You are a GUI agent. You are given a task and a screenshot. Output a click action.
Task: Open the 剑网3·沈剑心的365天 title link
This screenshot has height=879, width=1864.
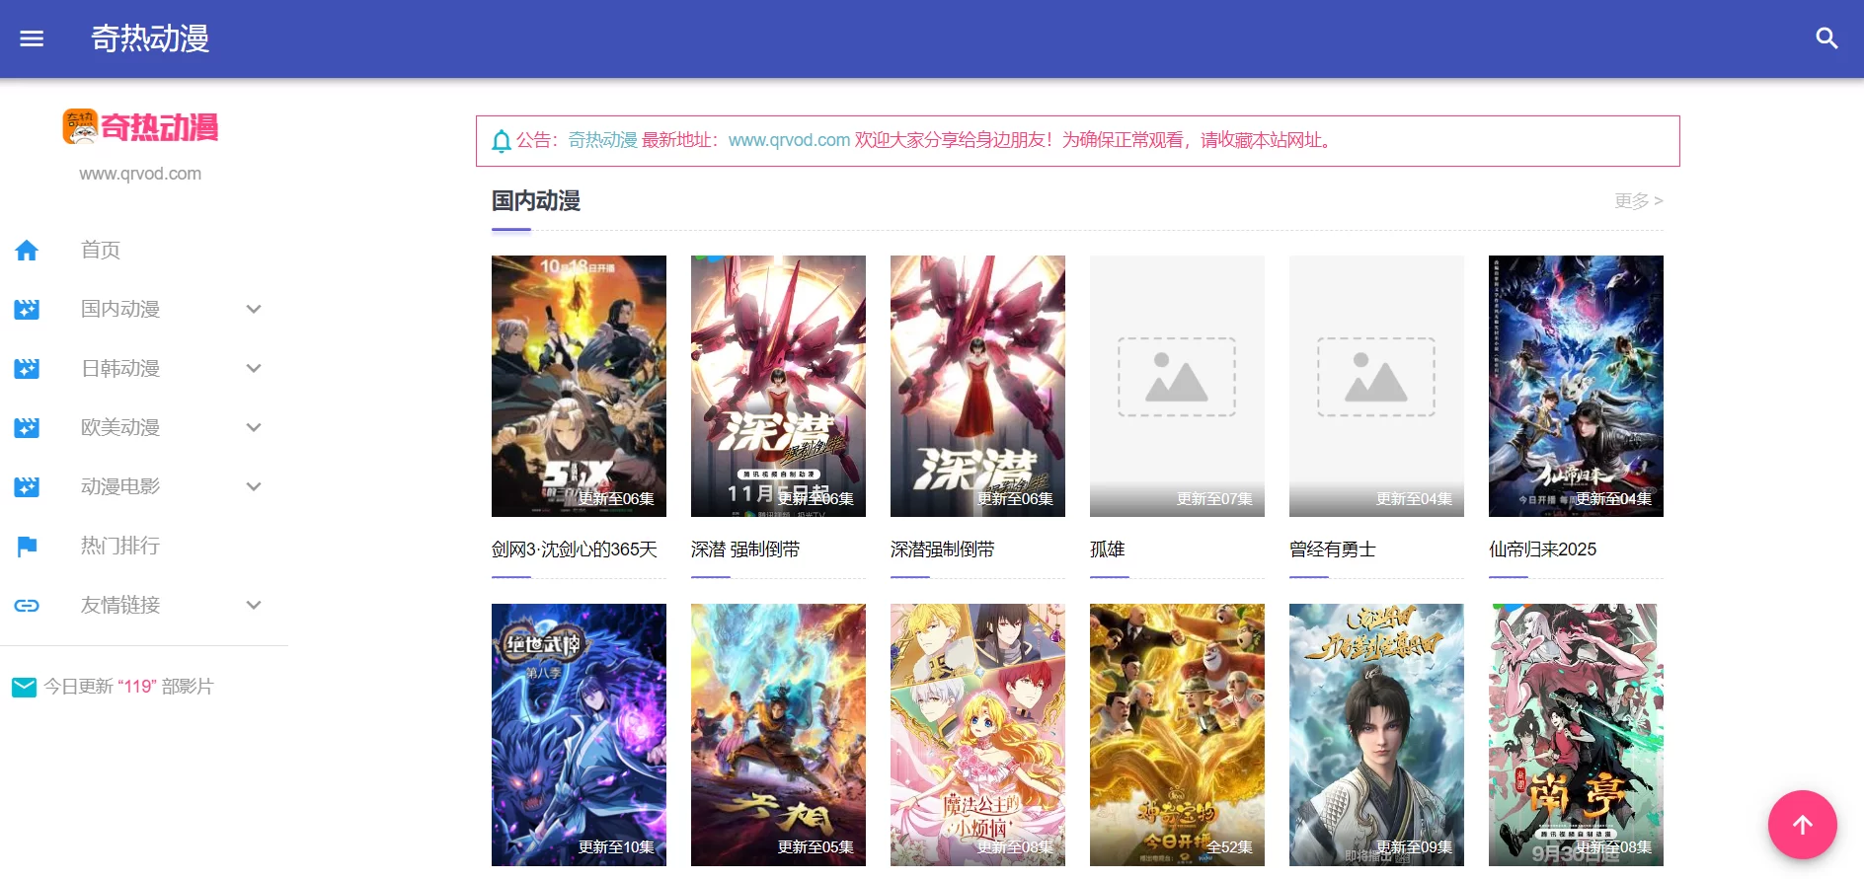[x=575, y=549]
